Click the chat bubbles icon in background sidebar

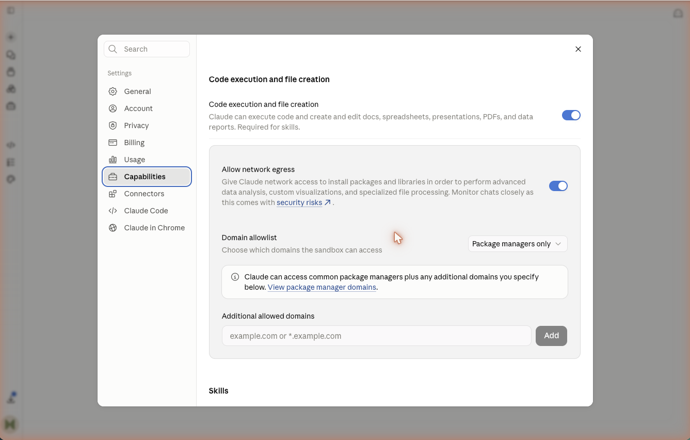coord(11,55)
